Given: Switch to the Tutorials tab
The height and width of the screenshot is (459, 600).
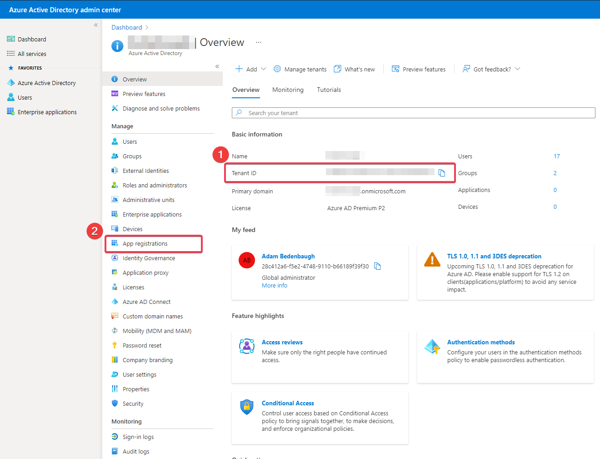Looking at the screenshot, I should [329, 90].
